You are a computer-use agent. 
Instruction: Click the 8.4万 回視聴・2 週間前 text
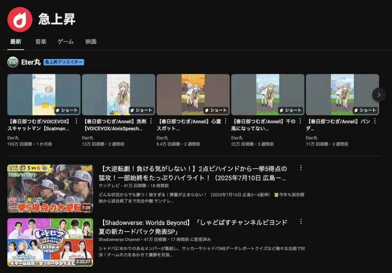[x=178, y=144]
